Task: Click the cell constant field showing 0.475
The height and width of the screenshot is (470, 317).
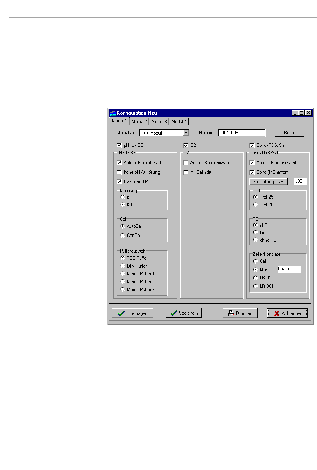Action: click(x=289, y=269)
